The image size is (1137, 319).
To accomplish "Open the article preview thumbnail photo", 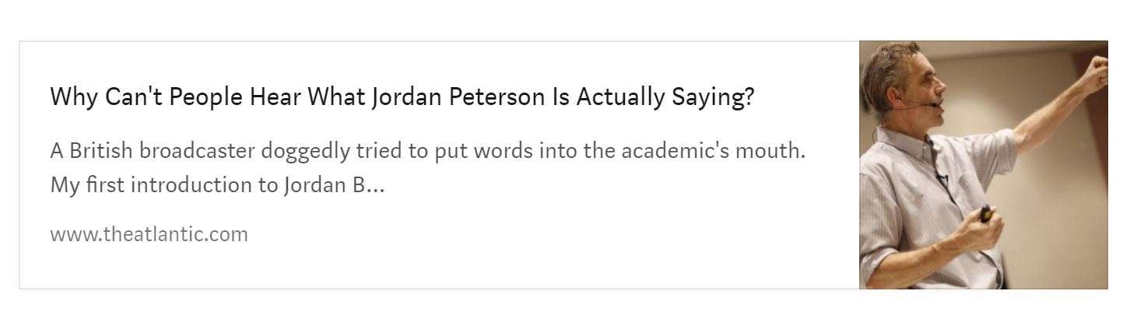I will coord(982,165).
